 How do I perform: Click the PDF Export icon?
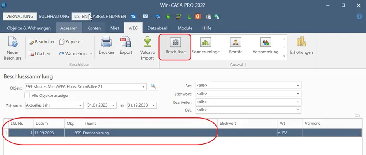coord(126,42)
